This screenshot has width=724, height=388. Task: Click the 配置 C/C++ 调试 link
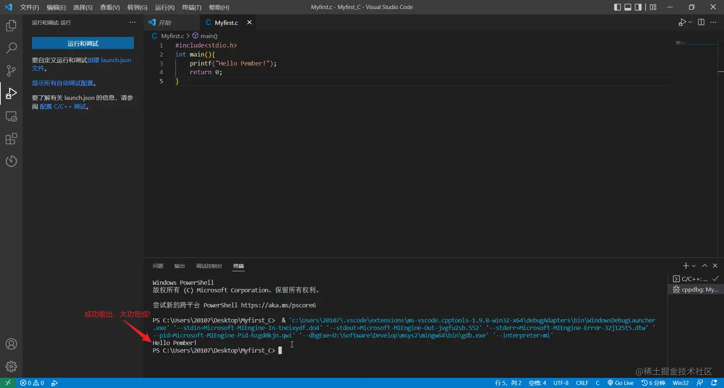[63, 106]
